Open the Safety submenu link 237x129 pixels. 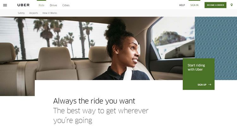coord(21,13)
